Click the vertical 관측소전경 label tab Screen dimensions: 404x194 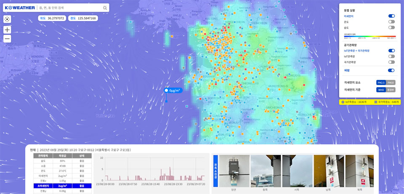(x=215, y=171)
